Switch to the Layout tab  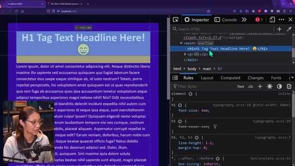(x=207, y=78)
